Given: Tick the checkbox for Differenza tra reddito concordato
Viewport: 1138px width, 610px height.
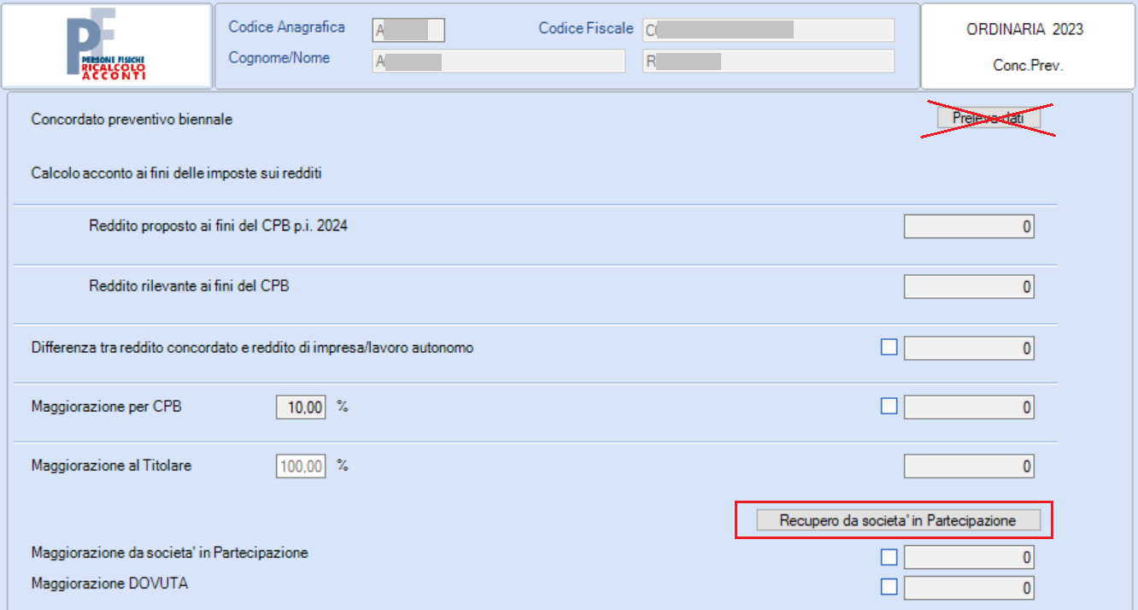Looking at the screenshot, I should tap(889, 348).
